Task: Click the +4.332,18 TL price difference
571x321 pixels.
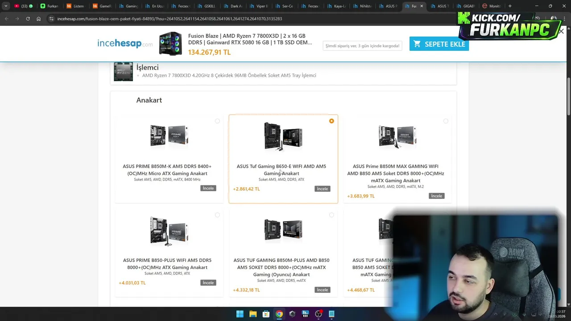Action: pyautogui.click(x=246, y=290)
